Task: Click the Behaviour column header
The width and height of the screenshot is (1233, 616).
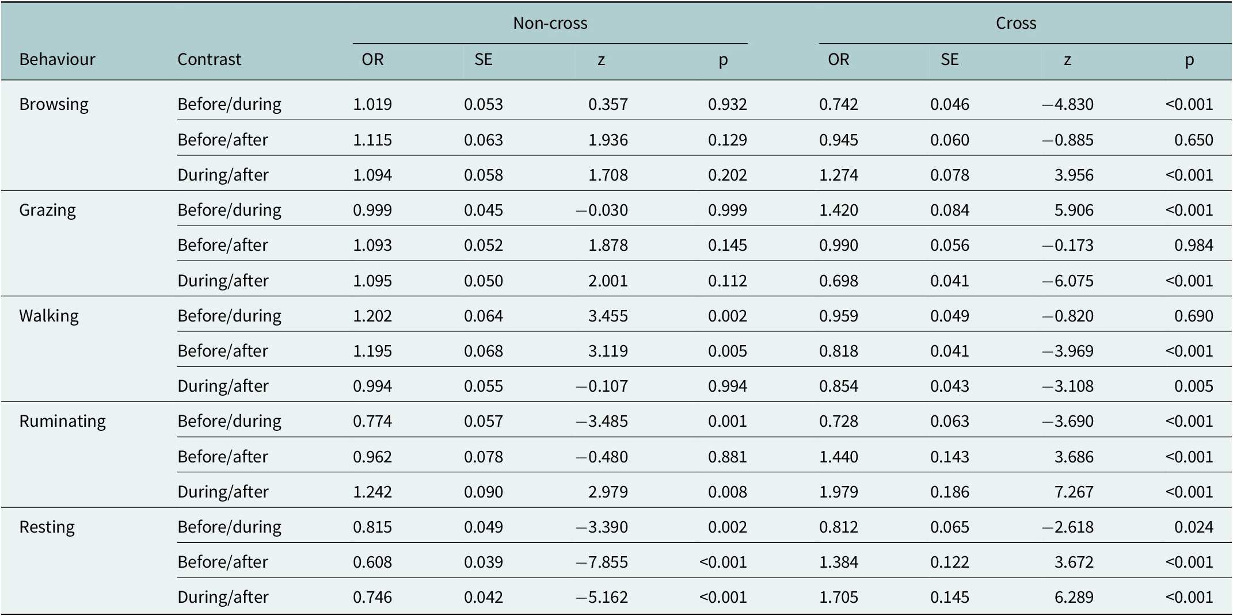Action: click(57, 59)
